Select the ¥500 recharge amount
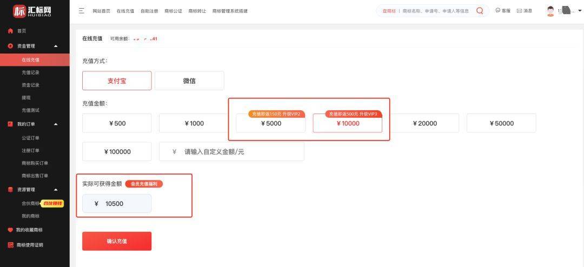The height and width of the screenshot is (267, 584). (117, 123)
